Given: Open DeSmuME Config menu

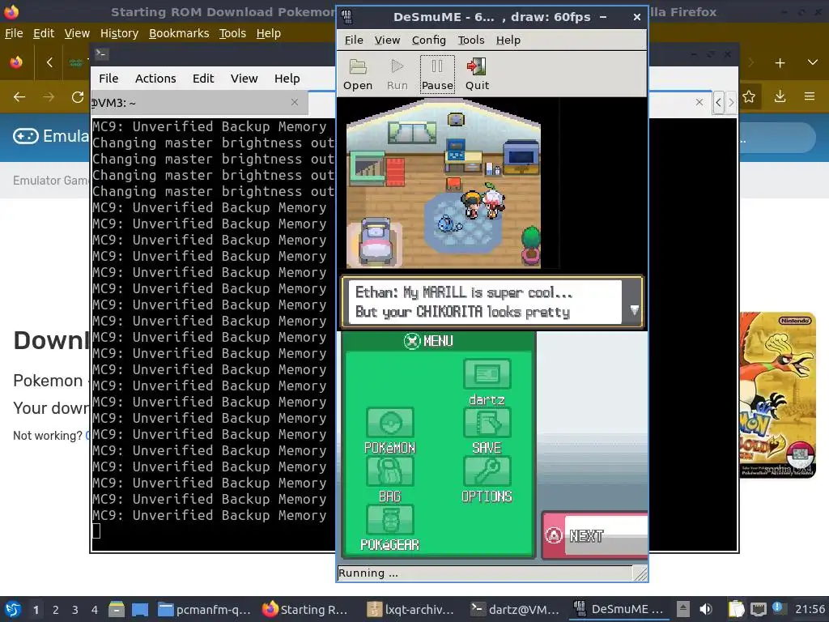Looking at the screenshot, I should 429,40.
